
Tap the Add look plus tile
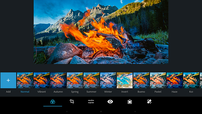click(x=8, y=80)
